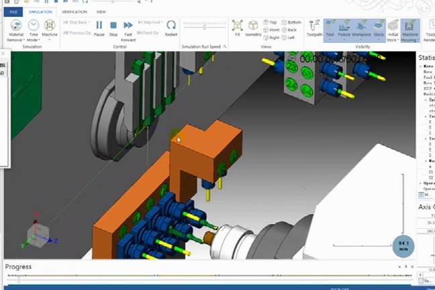This screenshot has width=435, height=290.
Task: Click the quick access toolbar speed slider
Action: 112,1
